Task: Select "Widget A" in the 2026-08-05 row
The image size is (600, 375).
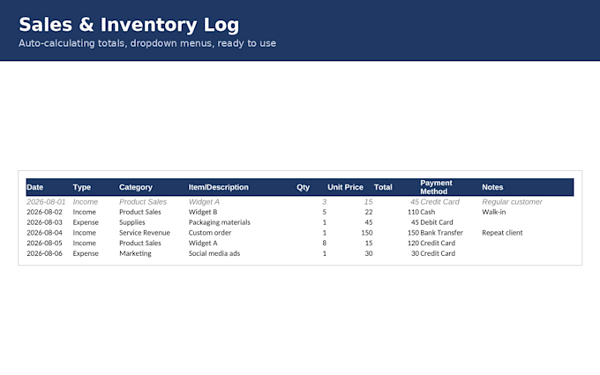Action: [x=203, y=243]
